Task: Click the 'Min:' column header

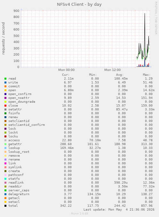Action: (x=93, y=75)
